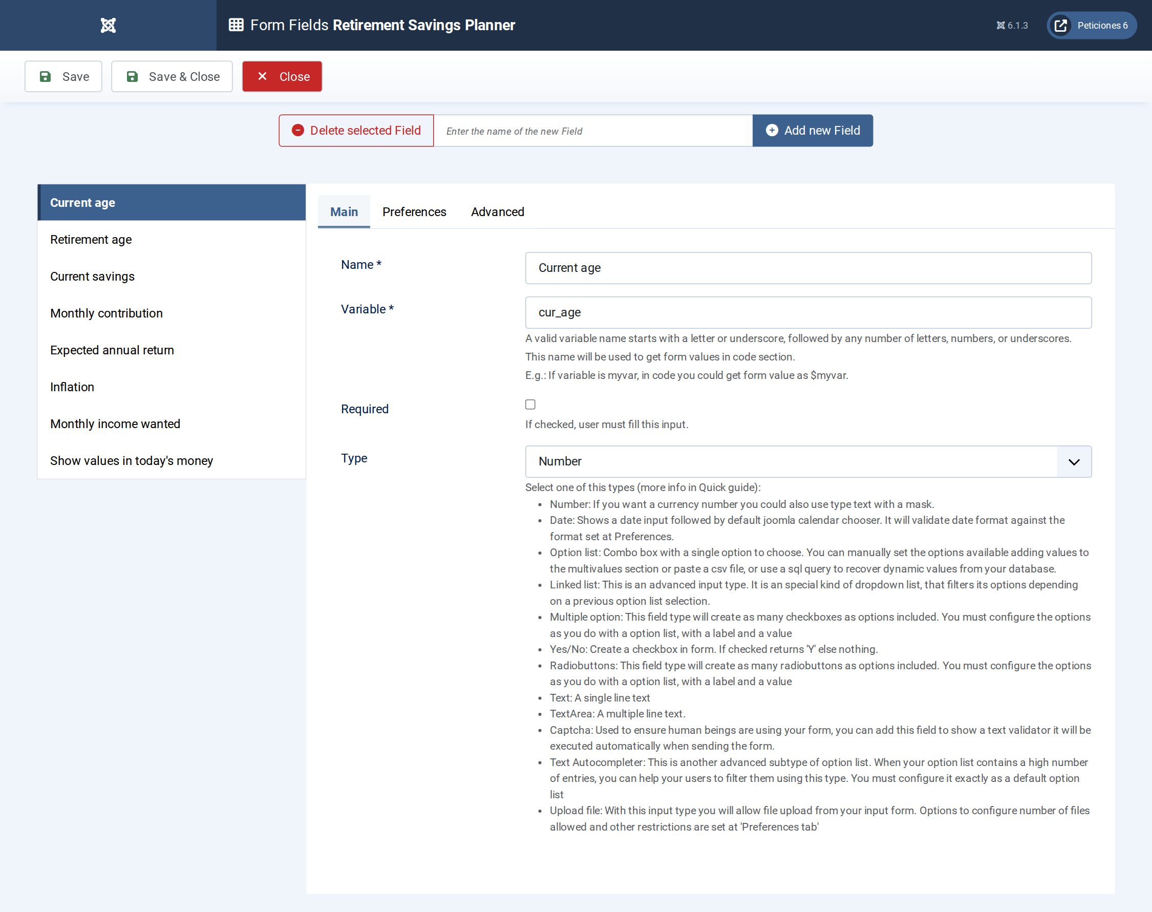The image size is (1152, 912).
Task: Focus the new Field name input
Action: point(593,131)
